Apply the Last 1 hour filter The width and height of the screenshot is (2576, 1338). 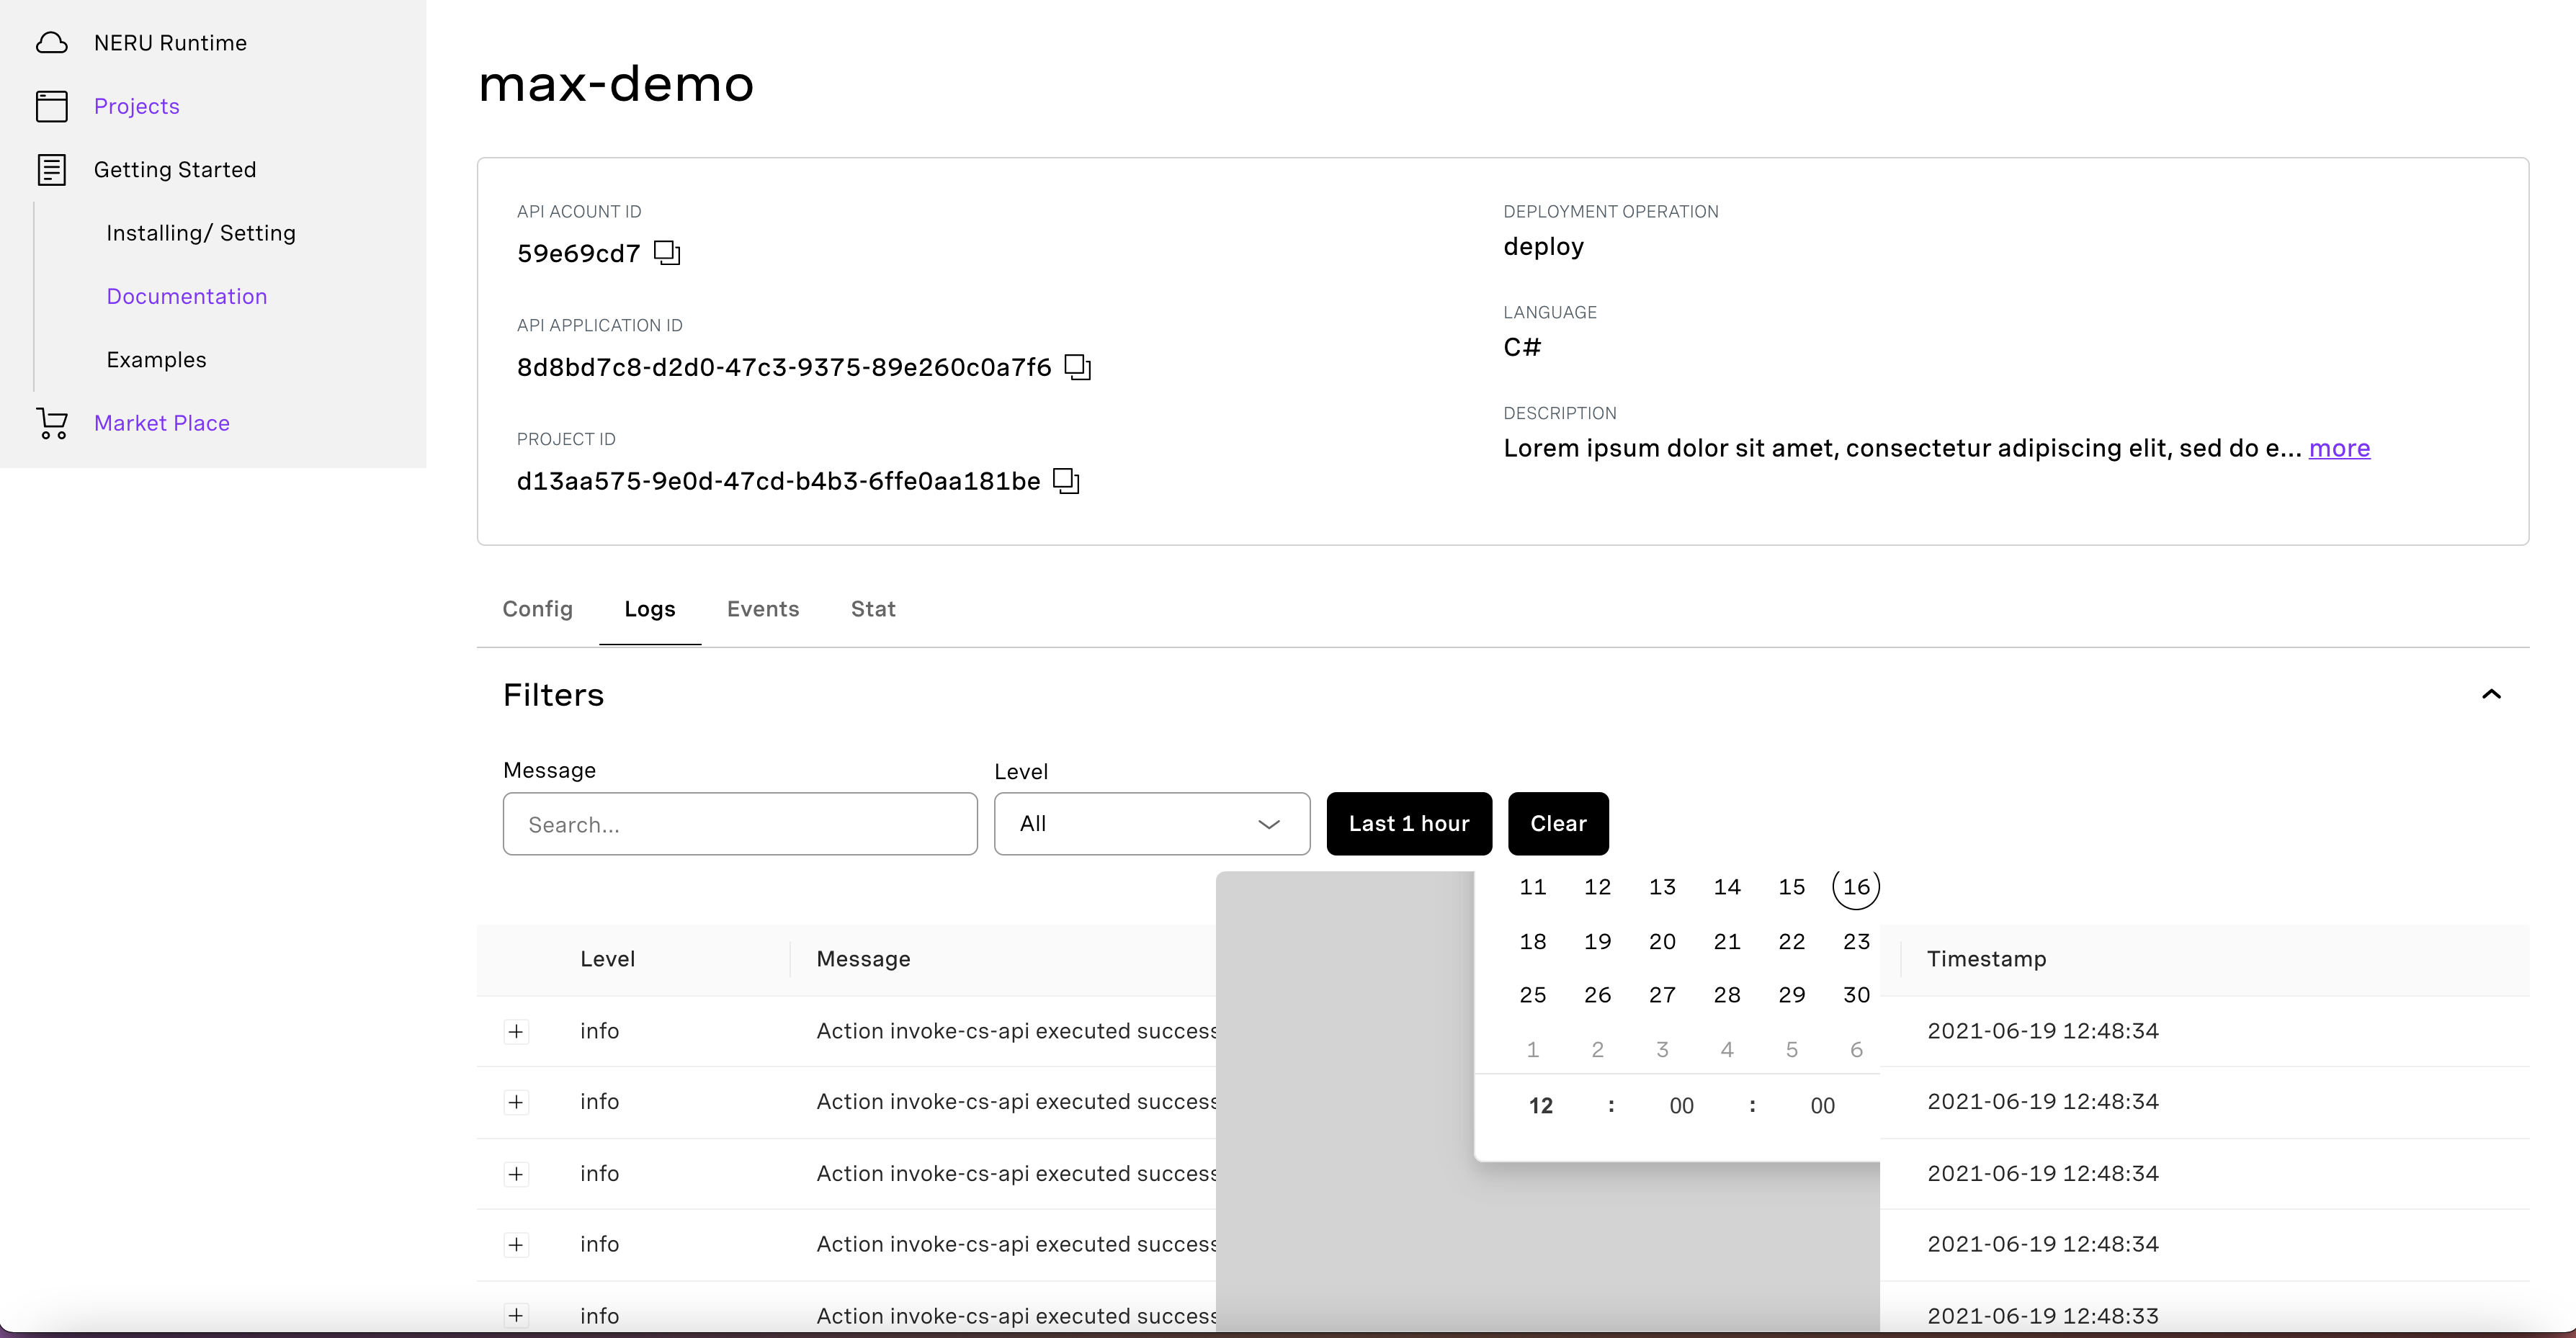1409,823
